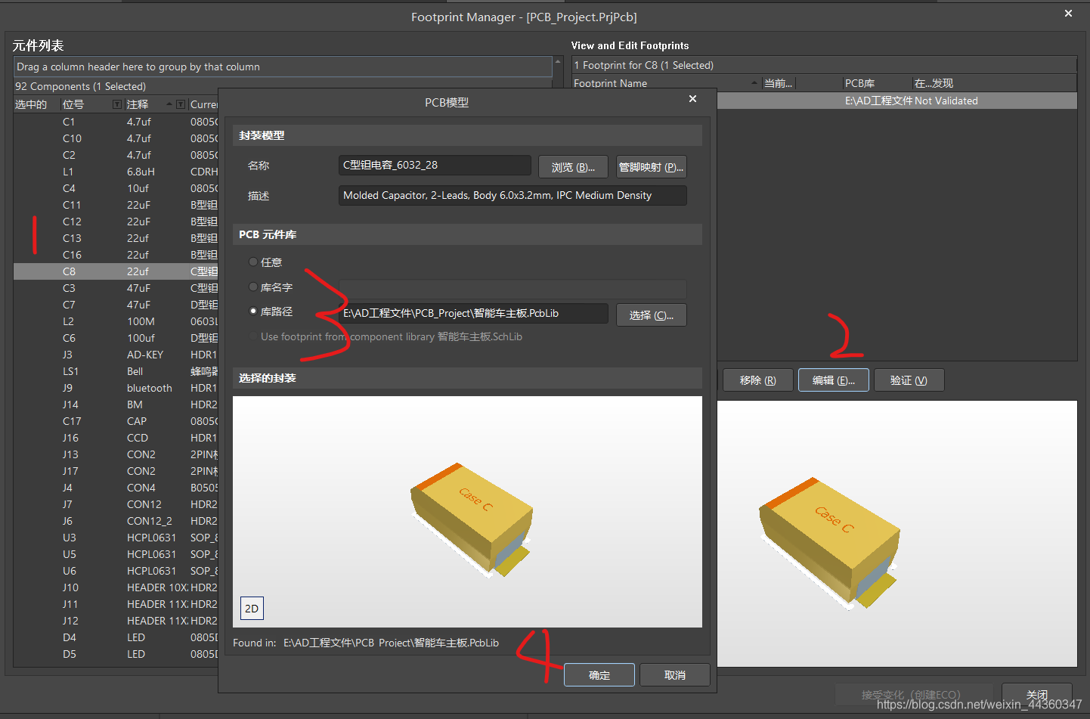1090x719 pixels.
Task: Select the Not Validated footprint row
Action: tap(896, 101)
